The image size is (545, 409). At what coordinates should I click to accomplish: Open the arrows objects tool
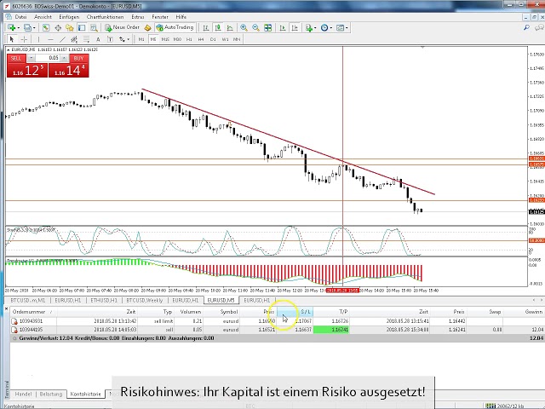click(x=122, y=39)
